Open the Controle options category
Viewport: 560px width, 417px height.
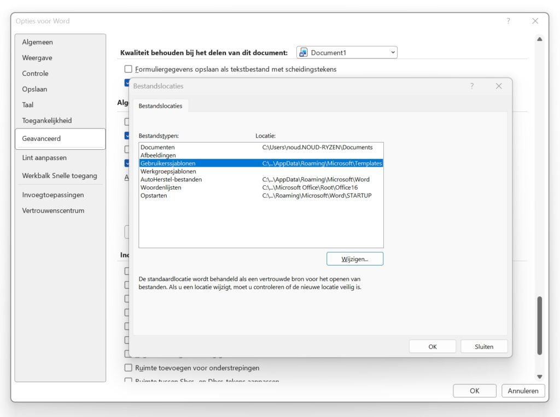pyautogui.click(x=60, y=74)
